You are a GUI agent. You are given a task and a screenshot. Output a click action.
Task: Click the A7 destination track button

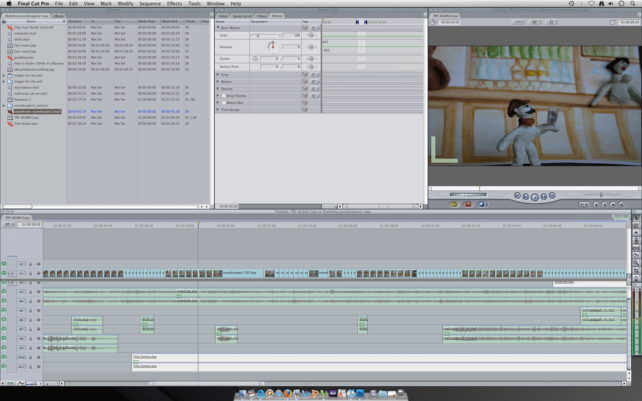pos(21,329)
